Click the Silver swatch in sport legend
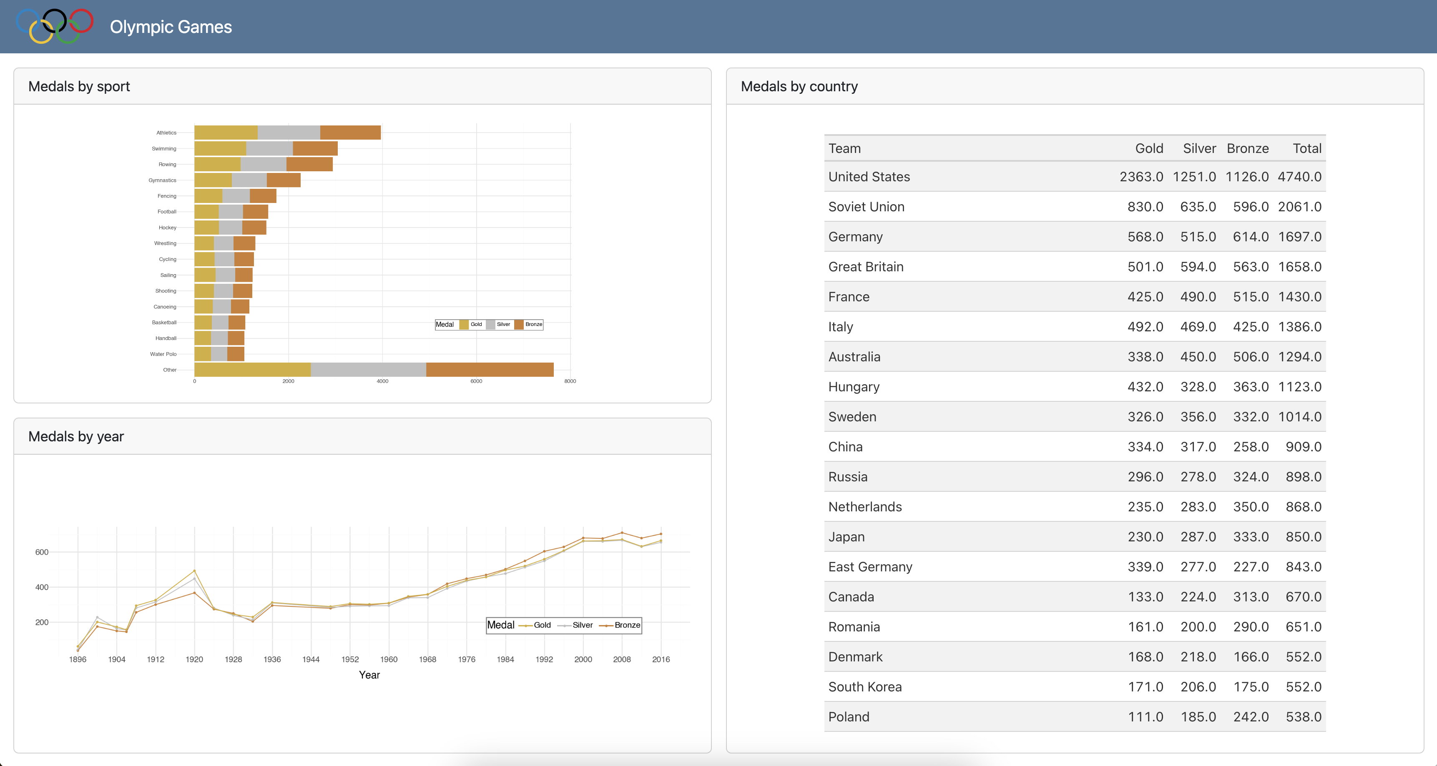The width and height of the screenshot is (1437, 766). click(490, 325)
